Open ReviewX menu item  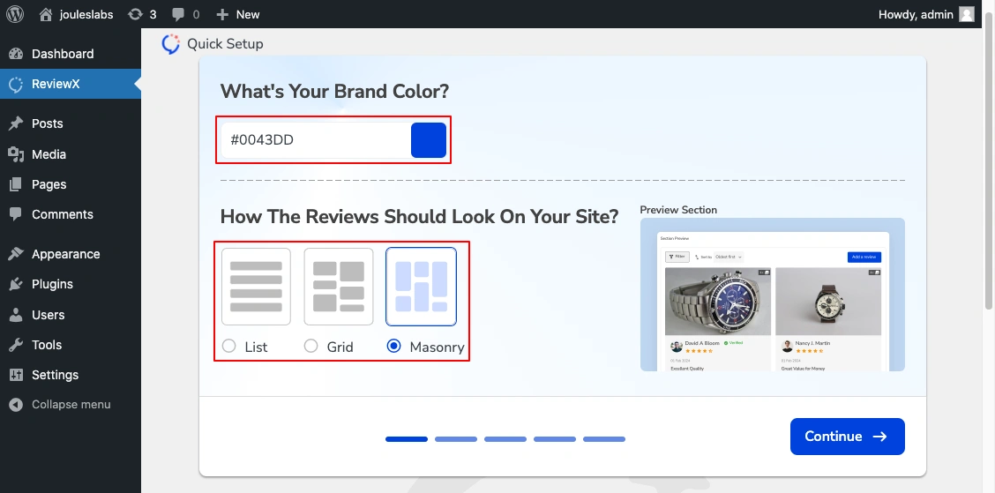[71, 84]
